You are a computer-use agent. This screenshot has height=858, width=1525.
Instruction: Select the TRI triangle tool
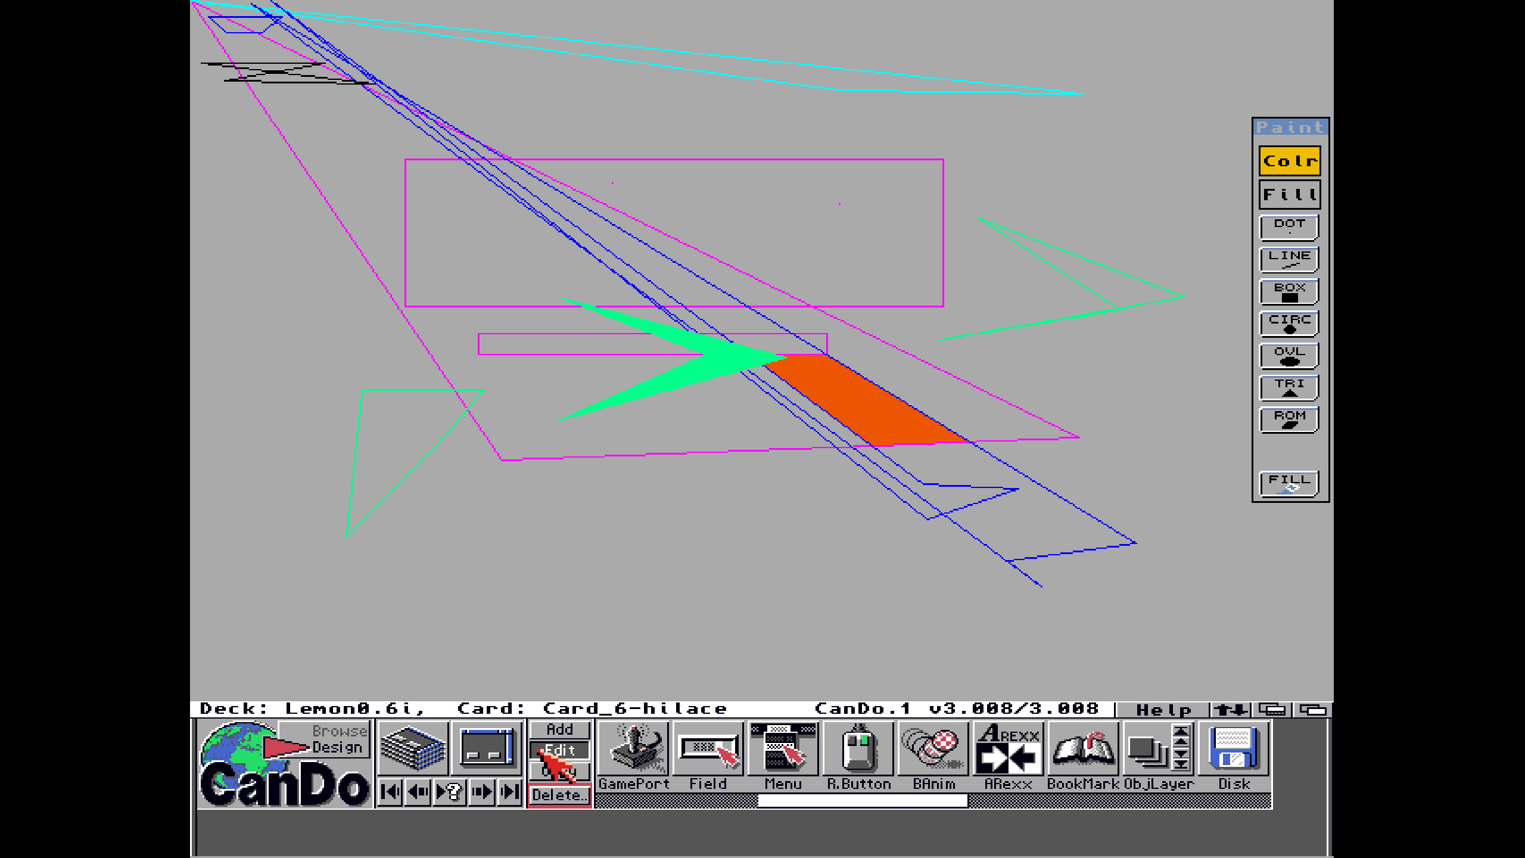(1289, 387)
